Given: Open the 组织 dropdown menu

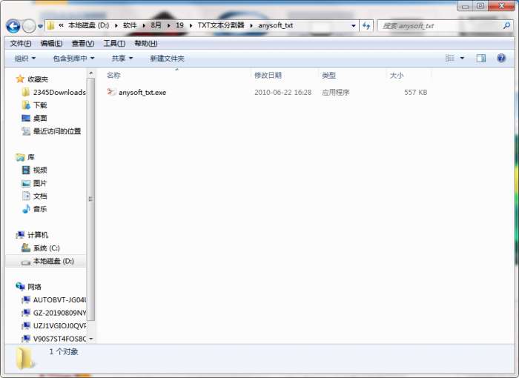Looking at the screenshot, I should tap(24, 59).
